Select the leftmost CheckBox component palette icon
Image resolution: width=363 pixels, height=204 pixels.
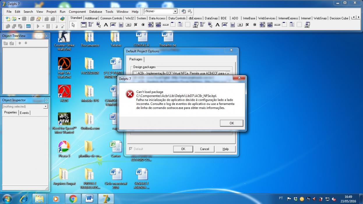click(x=135, y=25)
